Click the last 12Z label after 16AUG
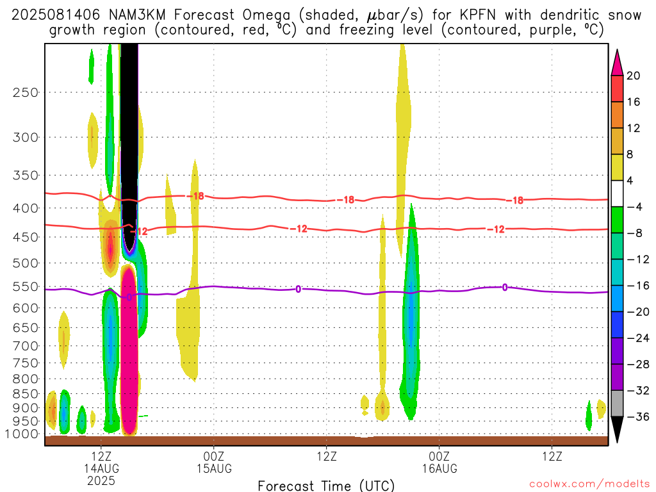Screen dimensions: 656x492 552,456
